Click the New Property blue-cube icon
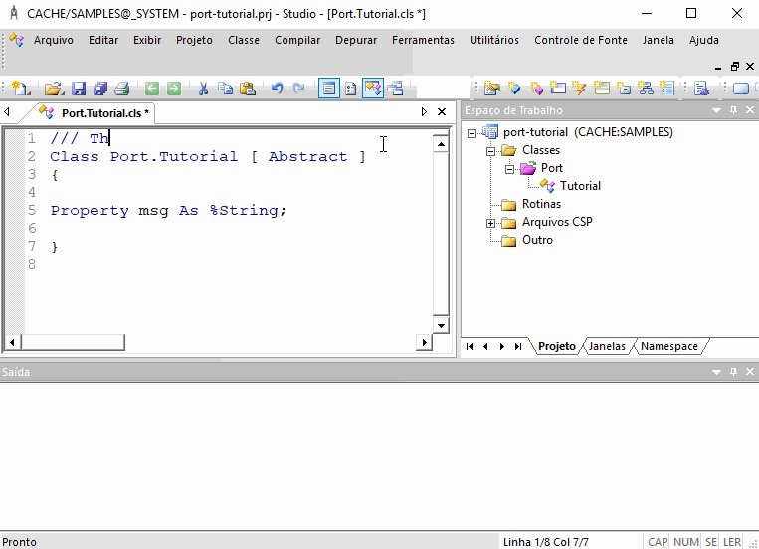This screenshot has width=759, height=549. coord(514,89)
